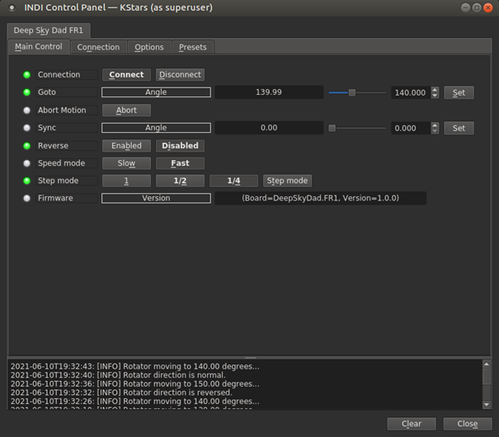Image resolution: width=499 pixels, height=437 pixels.
Task: Click Set button for Sync angle
Action: (x=459, y=128)
